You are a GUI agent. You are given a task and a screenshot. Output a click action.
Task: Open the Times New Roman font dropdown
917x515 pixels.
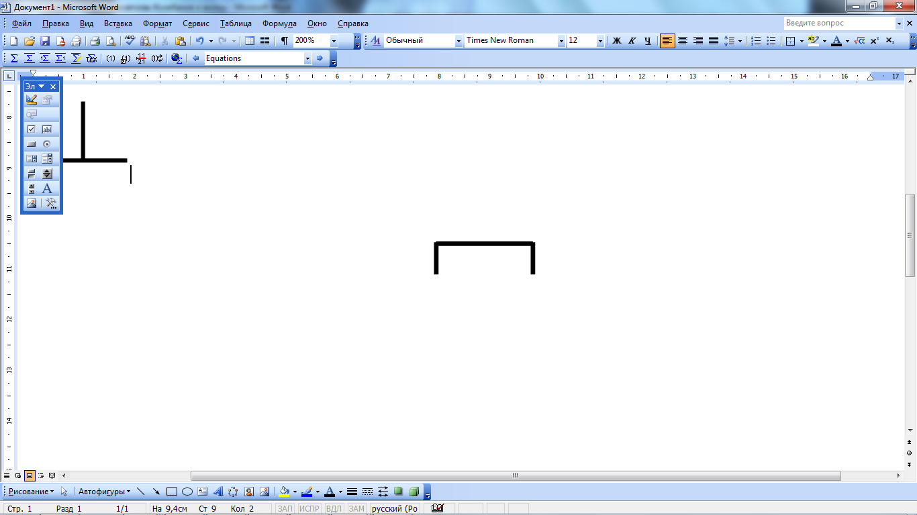click(561, 41)
